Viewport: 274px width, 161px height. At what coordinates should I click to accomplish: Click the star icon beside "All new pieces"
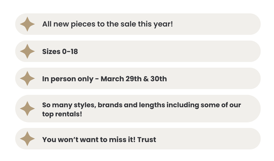[27, 24]
